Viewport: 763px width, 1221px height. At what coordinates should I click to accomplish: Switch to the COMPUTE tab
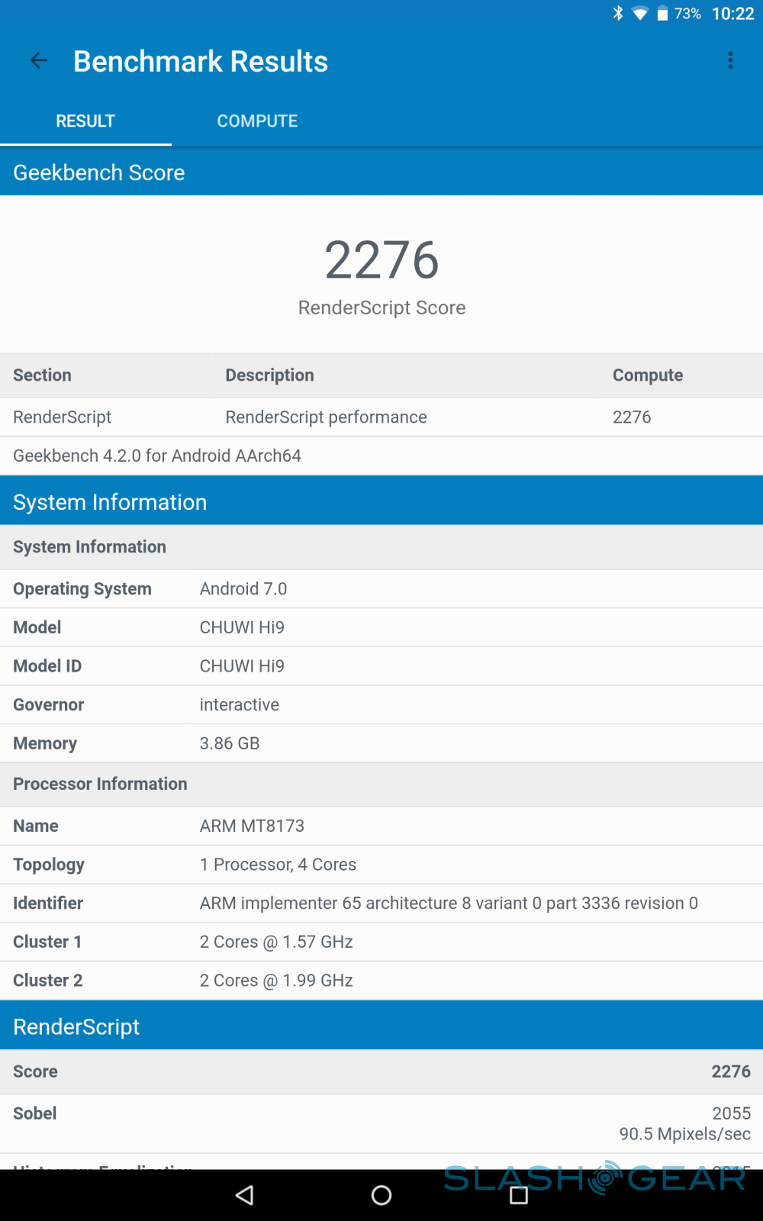pos(257,121)
